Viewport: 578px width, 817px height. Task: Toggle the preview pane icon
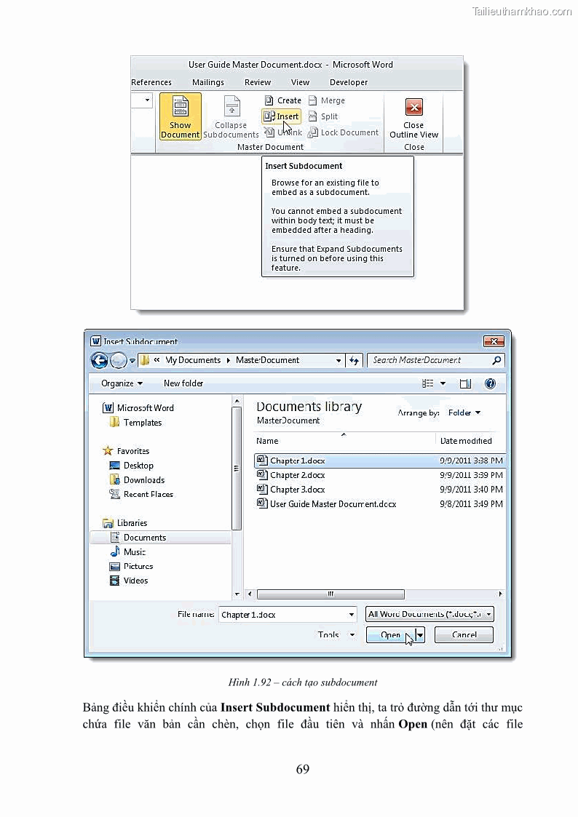click(x=465, y=383)
